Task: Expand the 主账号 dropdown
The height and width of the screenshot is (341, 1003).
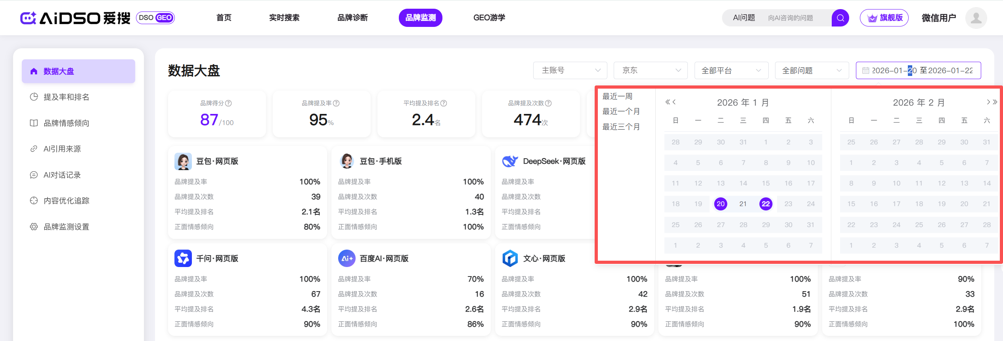Action: coord(570,70)
